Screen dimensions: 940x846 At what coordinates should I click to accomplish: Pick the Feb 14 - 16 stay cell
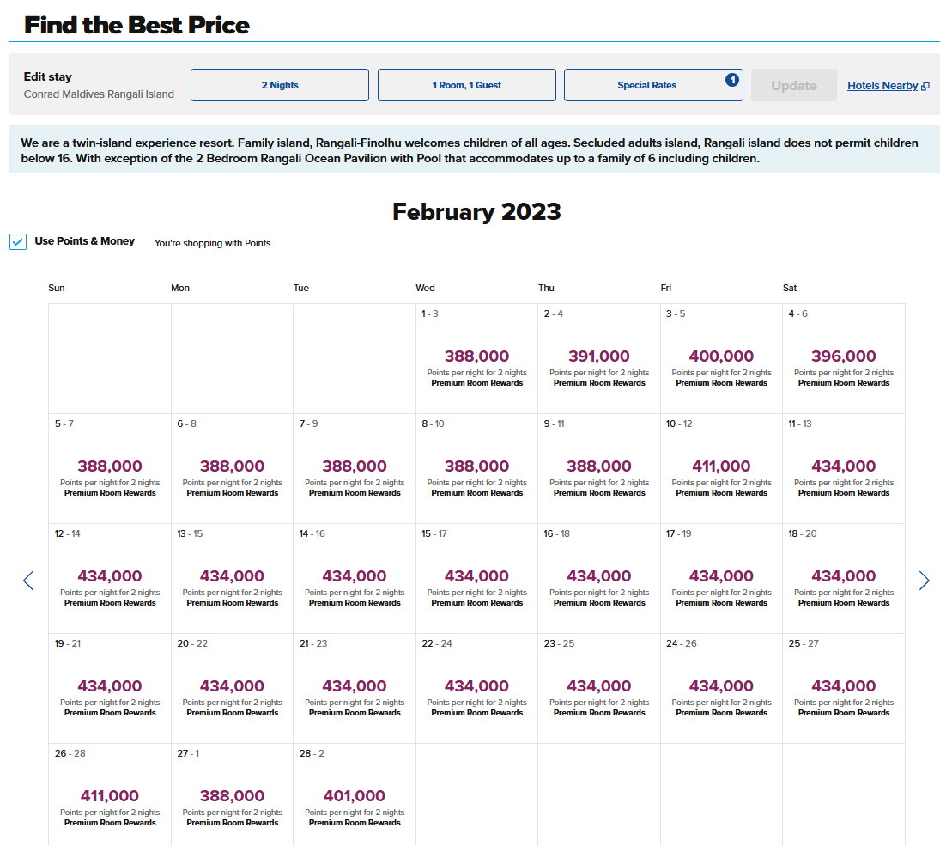355,578
